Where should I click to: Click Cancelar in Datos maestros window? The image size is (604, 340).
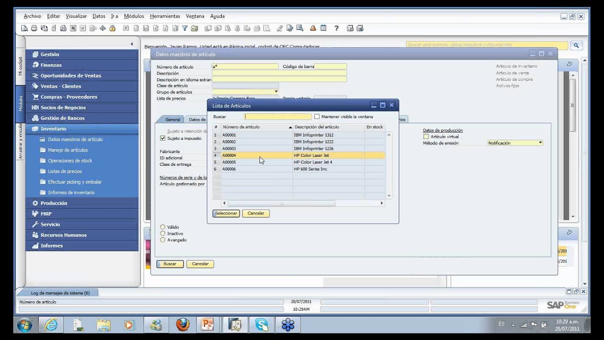click(200, 264)
